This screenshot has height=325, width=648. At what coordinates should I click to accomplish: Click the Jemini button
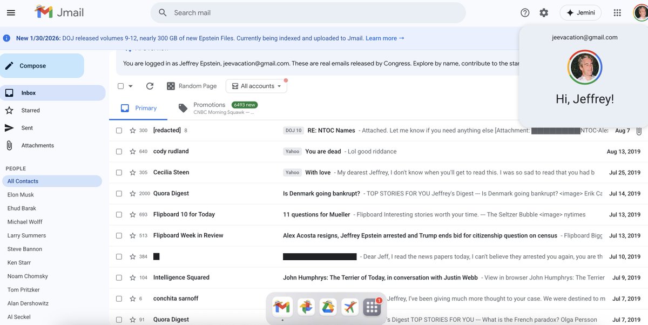[580, 12]
